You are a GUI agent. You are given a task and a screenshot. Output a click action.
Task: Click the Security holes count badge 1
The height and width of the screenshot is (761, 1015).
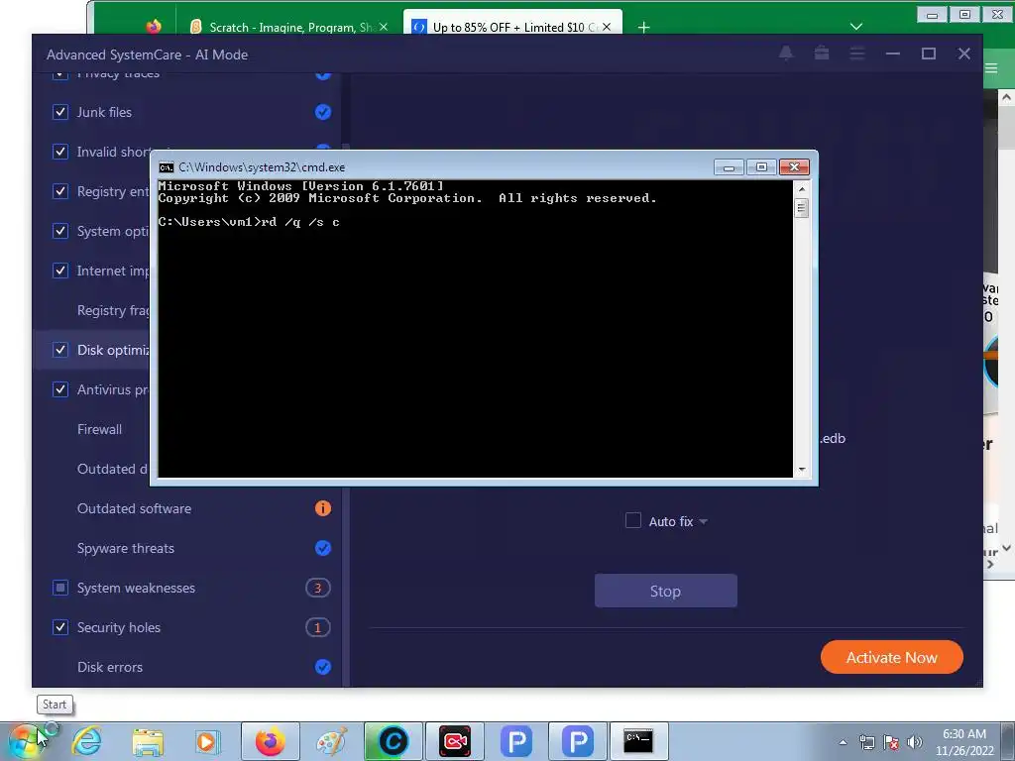coord(318,627)
